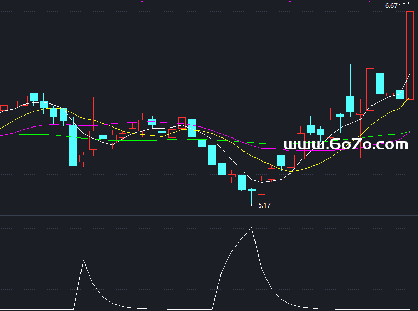418x311 pixels.
Task: Select red candle right of the large cyan candle
Action: [x=83, y=157]
